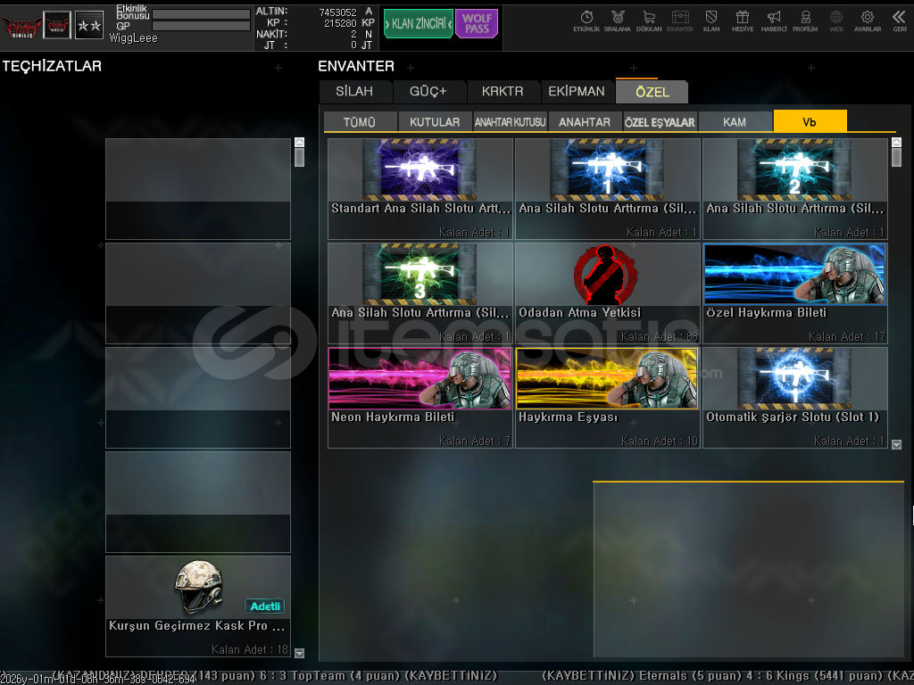Select the ANAHTAR sub-tab filter

click(x=585, y=122)
